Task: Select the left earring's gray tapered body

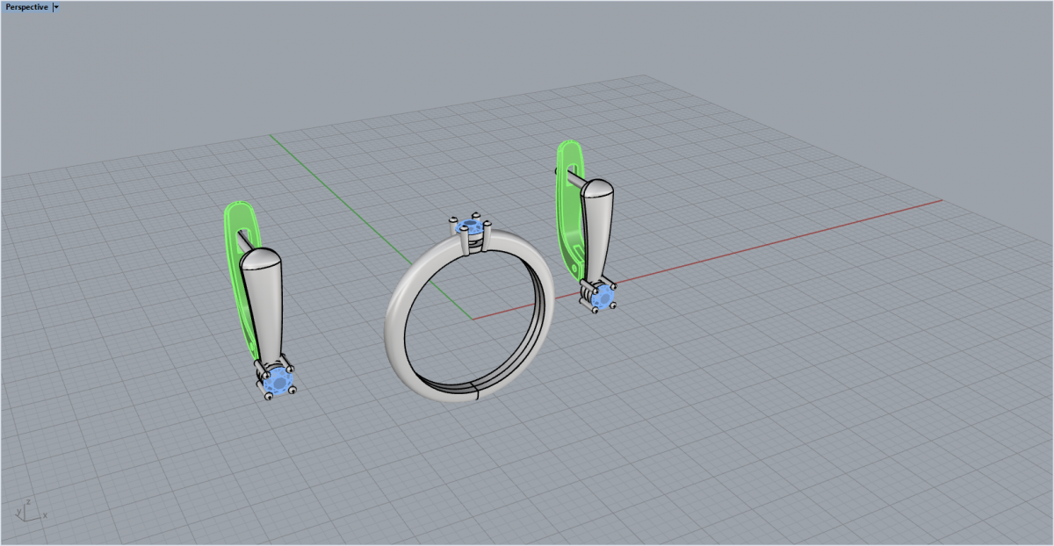Action: [x=262, y=305]
